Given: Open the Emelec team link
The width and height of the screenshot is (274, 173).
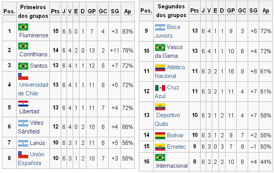Looking at the screenshot, I should click(175, 146).
